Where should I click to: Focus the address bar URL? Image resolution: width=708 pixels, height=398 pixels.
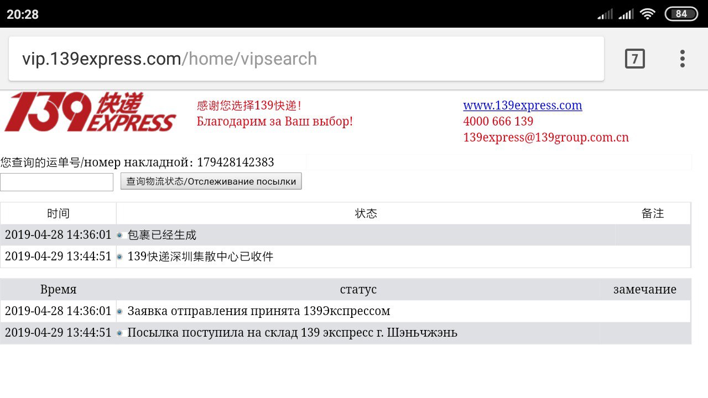(306, 59)
